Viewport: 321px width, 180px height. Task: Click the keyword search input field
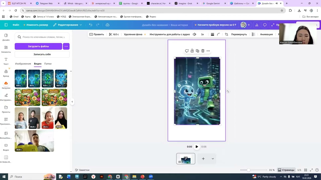click(42, 37)
